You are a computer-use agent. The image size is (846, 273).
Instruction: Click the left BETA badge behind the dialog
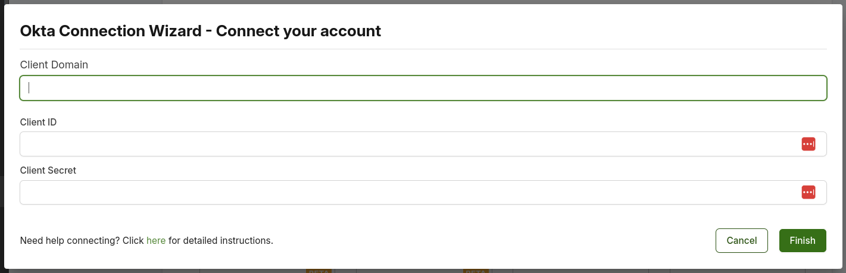(x=319, y=271)
